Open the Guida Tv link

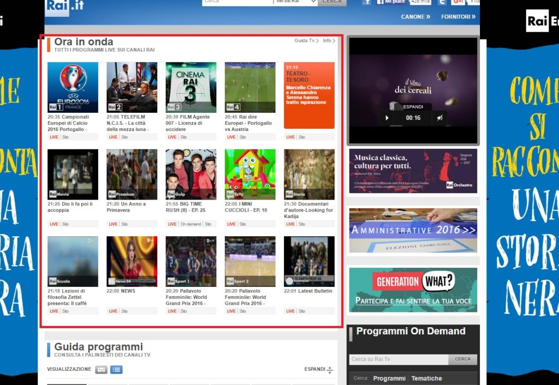coord(306,41)
